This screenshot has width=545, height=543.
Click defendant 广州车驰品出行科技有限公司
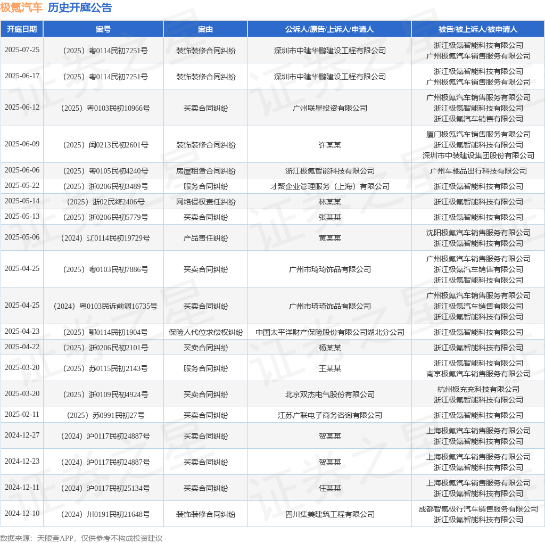(x=478, y=171)
